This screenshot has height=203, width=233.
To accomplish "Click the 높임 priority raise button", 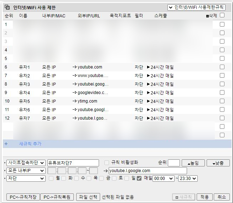I will pyautogui.click(x=193, y=163).
